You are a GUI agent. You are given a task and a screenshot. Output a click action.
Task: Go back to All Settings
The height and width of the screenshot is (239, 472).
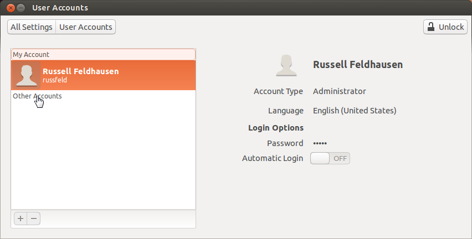[x=32, y=27]
